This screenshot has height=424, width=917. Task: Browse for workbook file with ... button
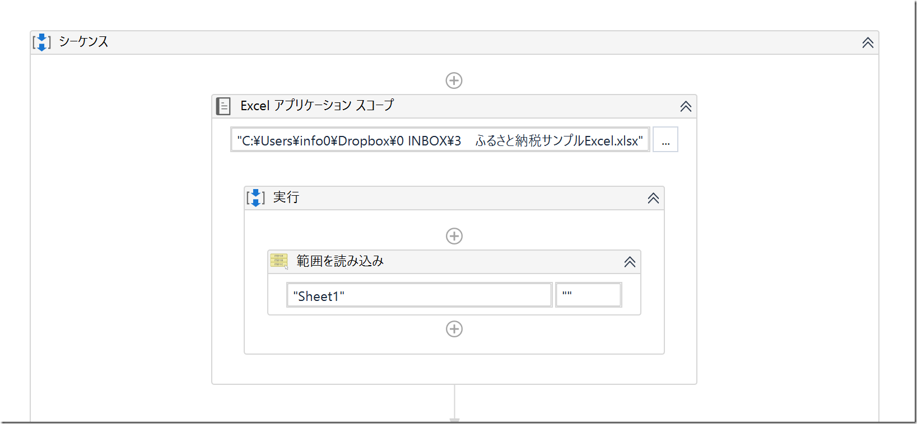pyautogui.click(x=665, y=139)
